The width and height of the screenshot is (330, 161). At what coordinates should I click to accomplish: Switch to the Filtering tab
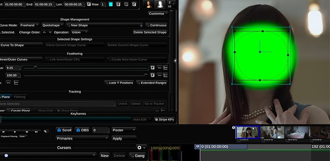pyautogui.click(x=20, y=97)
